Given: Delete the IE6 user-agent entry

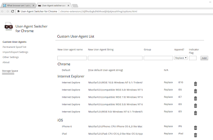Looking at the screenshot, I should 195,91.
